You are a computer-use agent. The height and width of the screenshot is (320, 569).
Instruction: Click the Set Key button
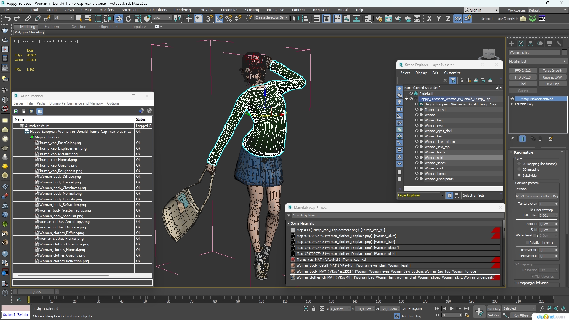click(x=493, y=316)
